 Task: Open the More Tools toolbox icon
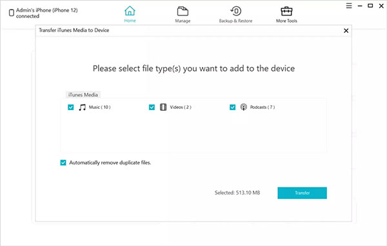(286, 11)
